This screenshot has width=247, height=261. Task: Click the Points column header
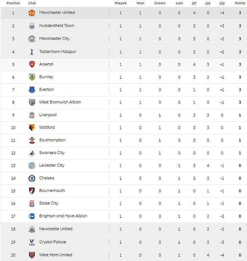tap(240, 3)
